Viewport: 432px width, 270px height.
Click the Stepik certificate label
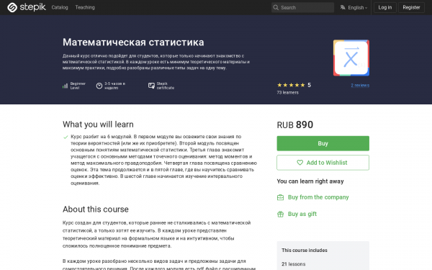[166, 86]
